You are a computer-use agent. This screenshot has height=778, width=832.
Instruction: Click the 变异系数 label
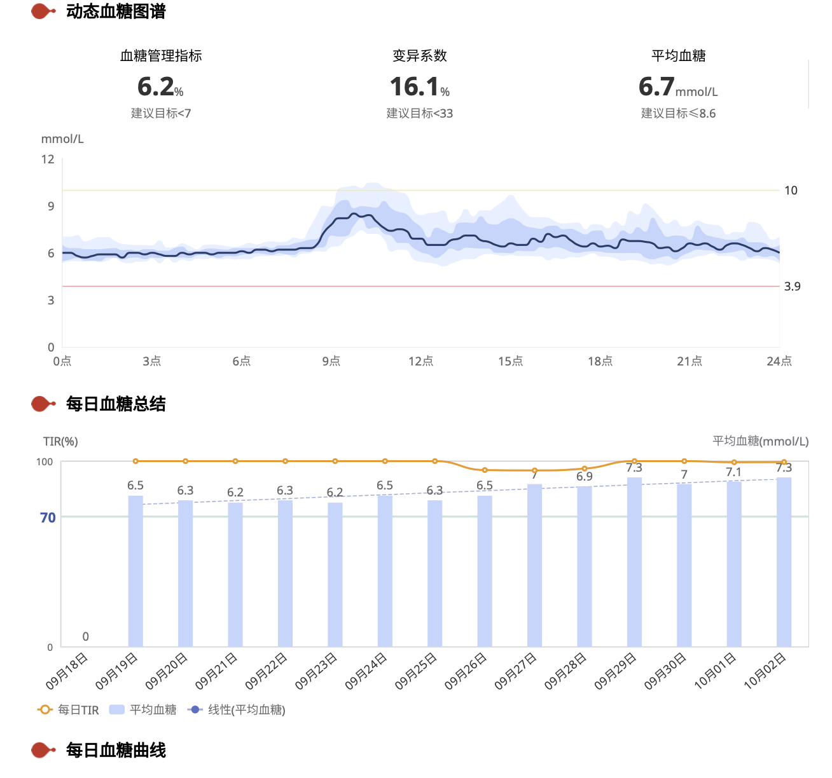[x=420, y=56]
